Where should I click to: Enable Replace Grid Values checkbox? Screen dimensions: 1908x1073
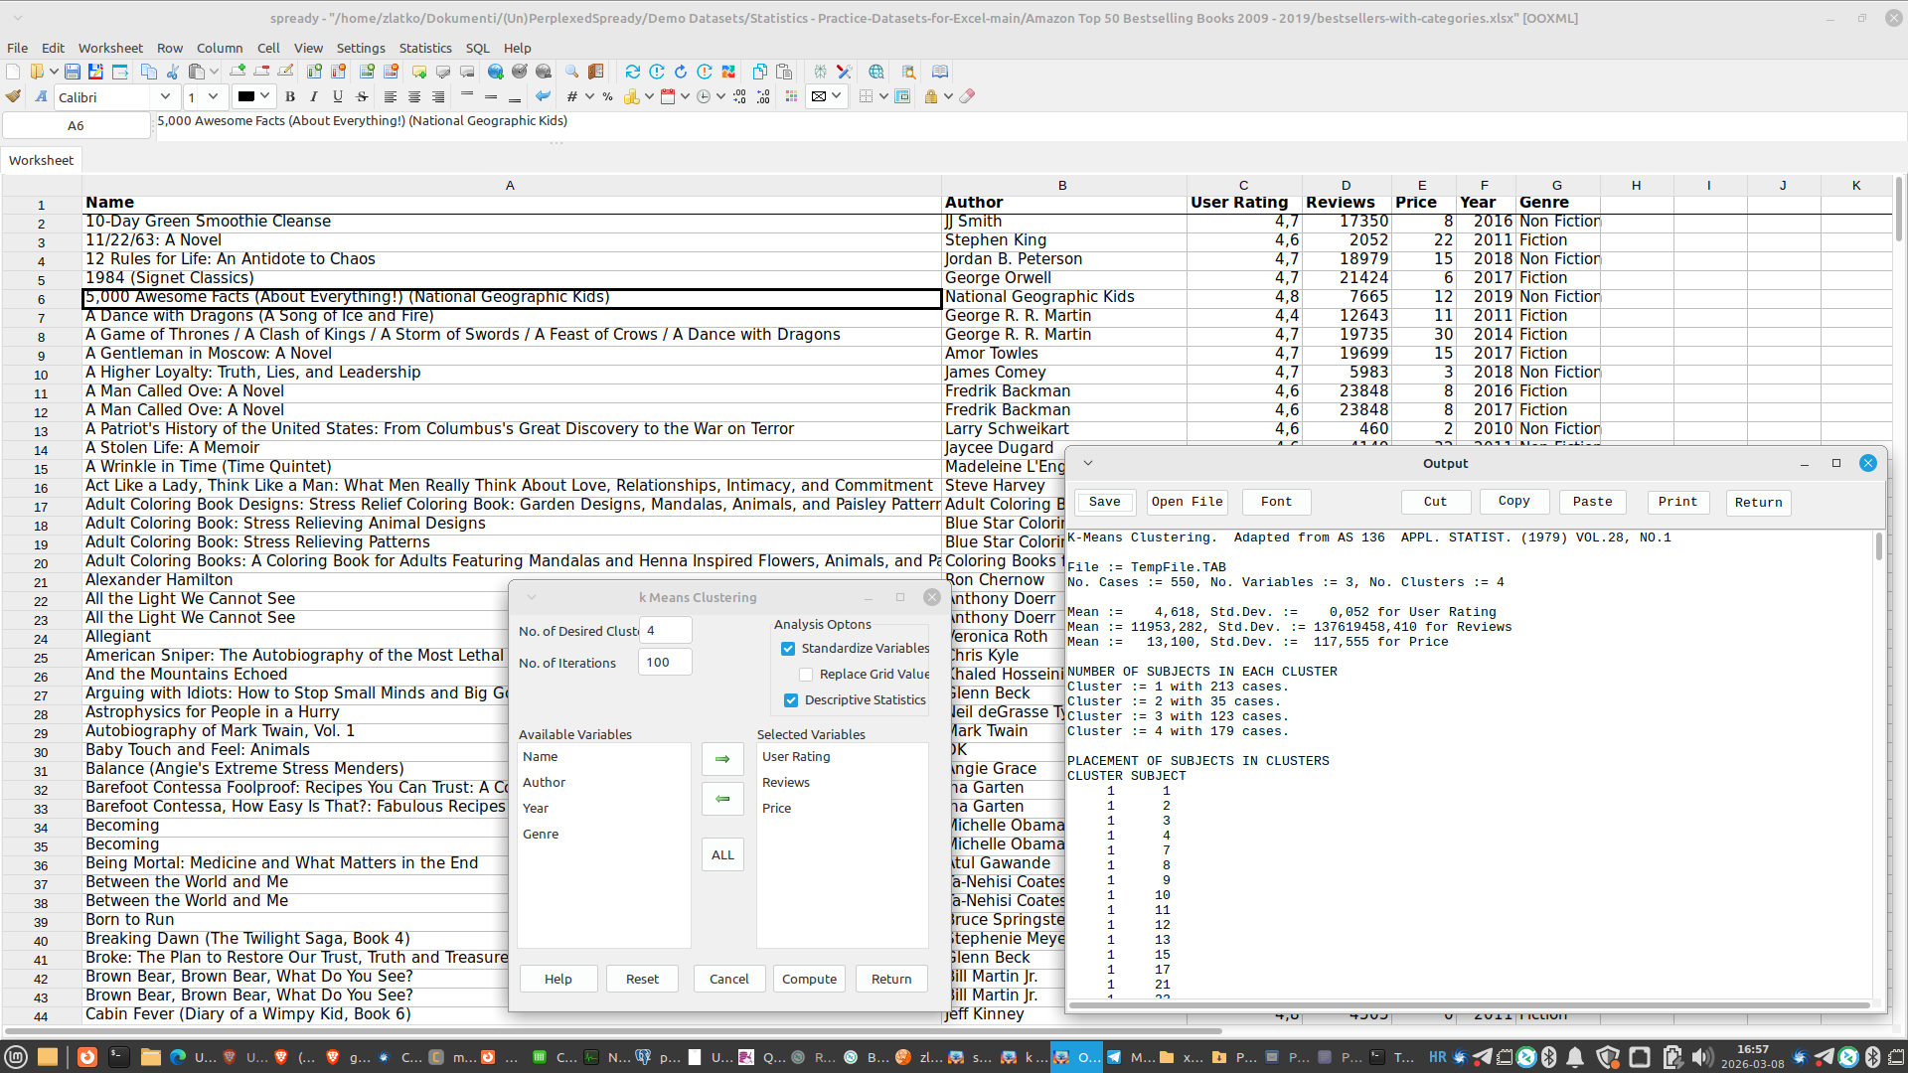click(806, 675)
